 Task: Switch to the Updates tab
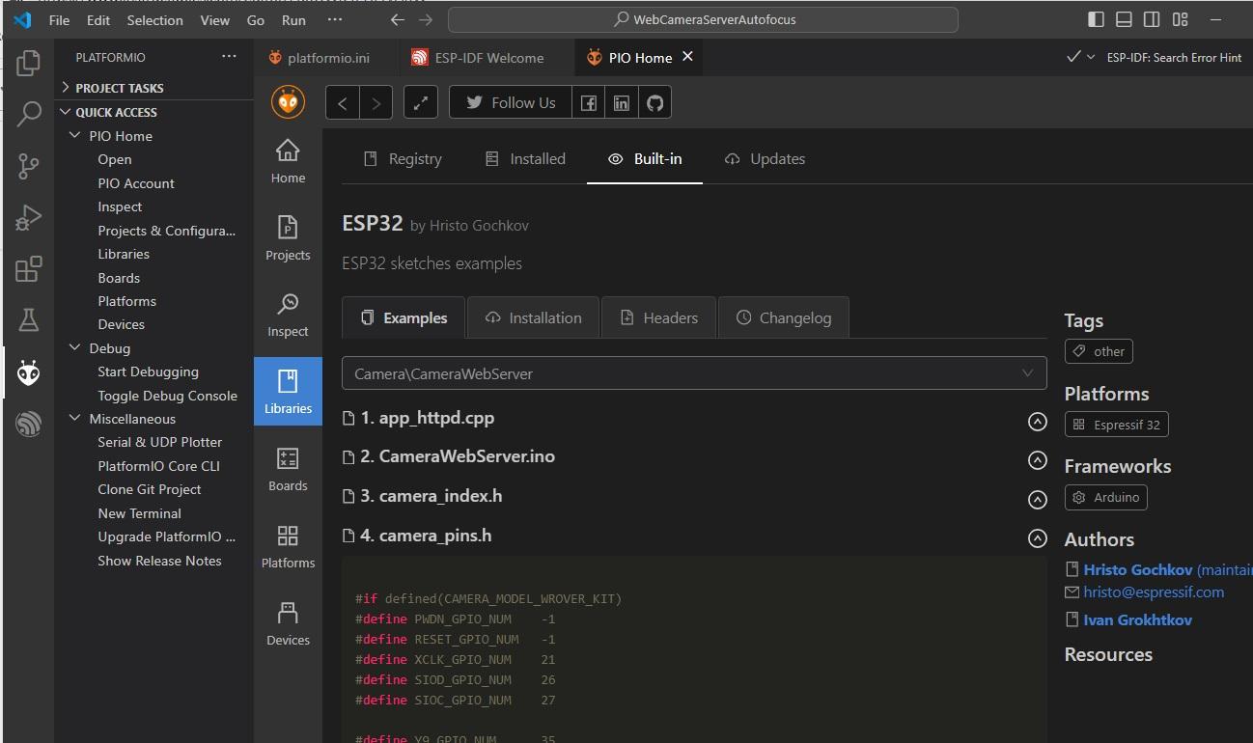(x=765, y=159)
